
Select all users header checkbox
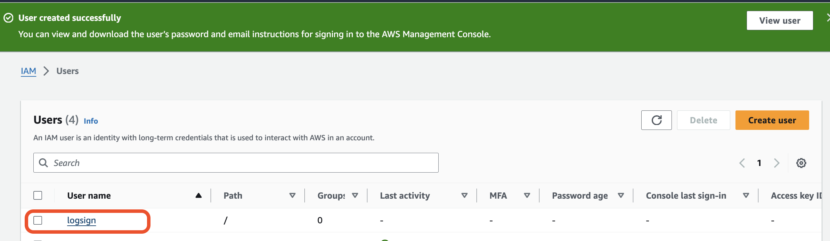click(38, 196)
